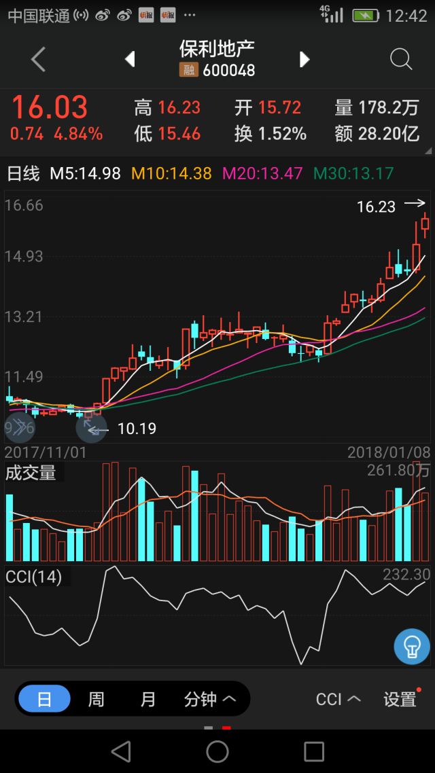Tap the first Weibo status bar icon
This screenshot has height=773, width=435.
click(x=103, y=16)
